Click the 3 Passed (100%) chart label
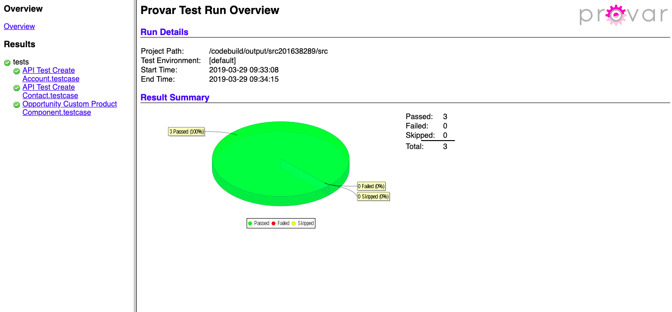 click(x=187, y=132)
